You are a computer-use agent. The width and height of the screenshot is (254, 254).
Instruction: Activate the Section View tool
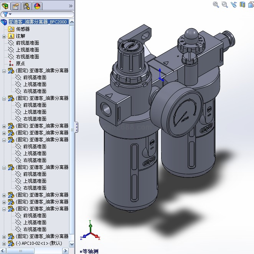[242, 5]
